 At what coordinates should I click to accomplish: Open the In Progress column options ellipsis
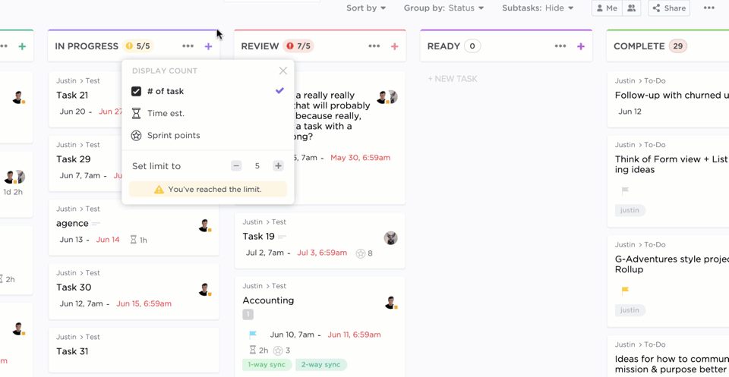188,46
